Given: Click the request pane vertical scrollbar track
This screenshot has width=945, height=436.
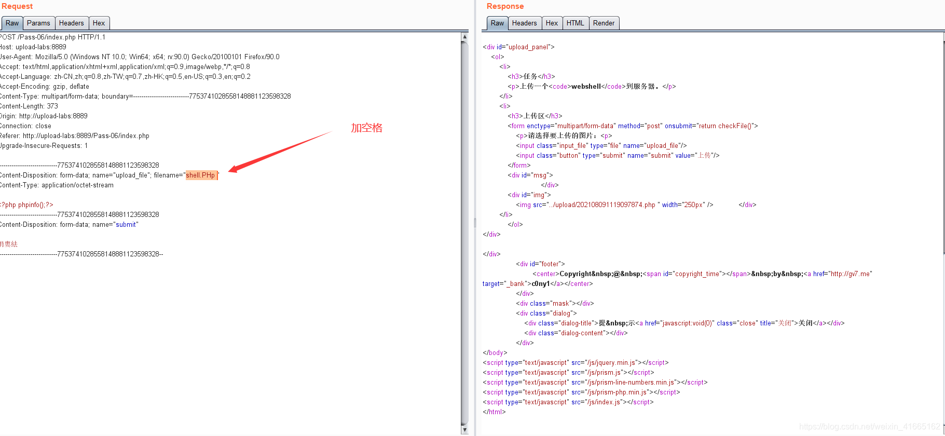Looking at the screenshot, I should coord(464,234).
